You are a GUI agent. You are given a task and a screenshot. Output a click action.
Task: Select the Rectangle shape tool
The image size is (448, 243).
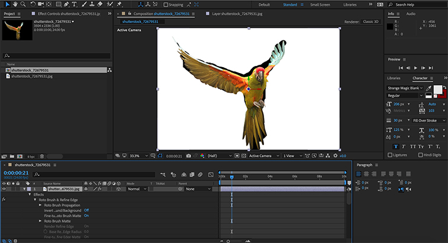tap(59, 4)
